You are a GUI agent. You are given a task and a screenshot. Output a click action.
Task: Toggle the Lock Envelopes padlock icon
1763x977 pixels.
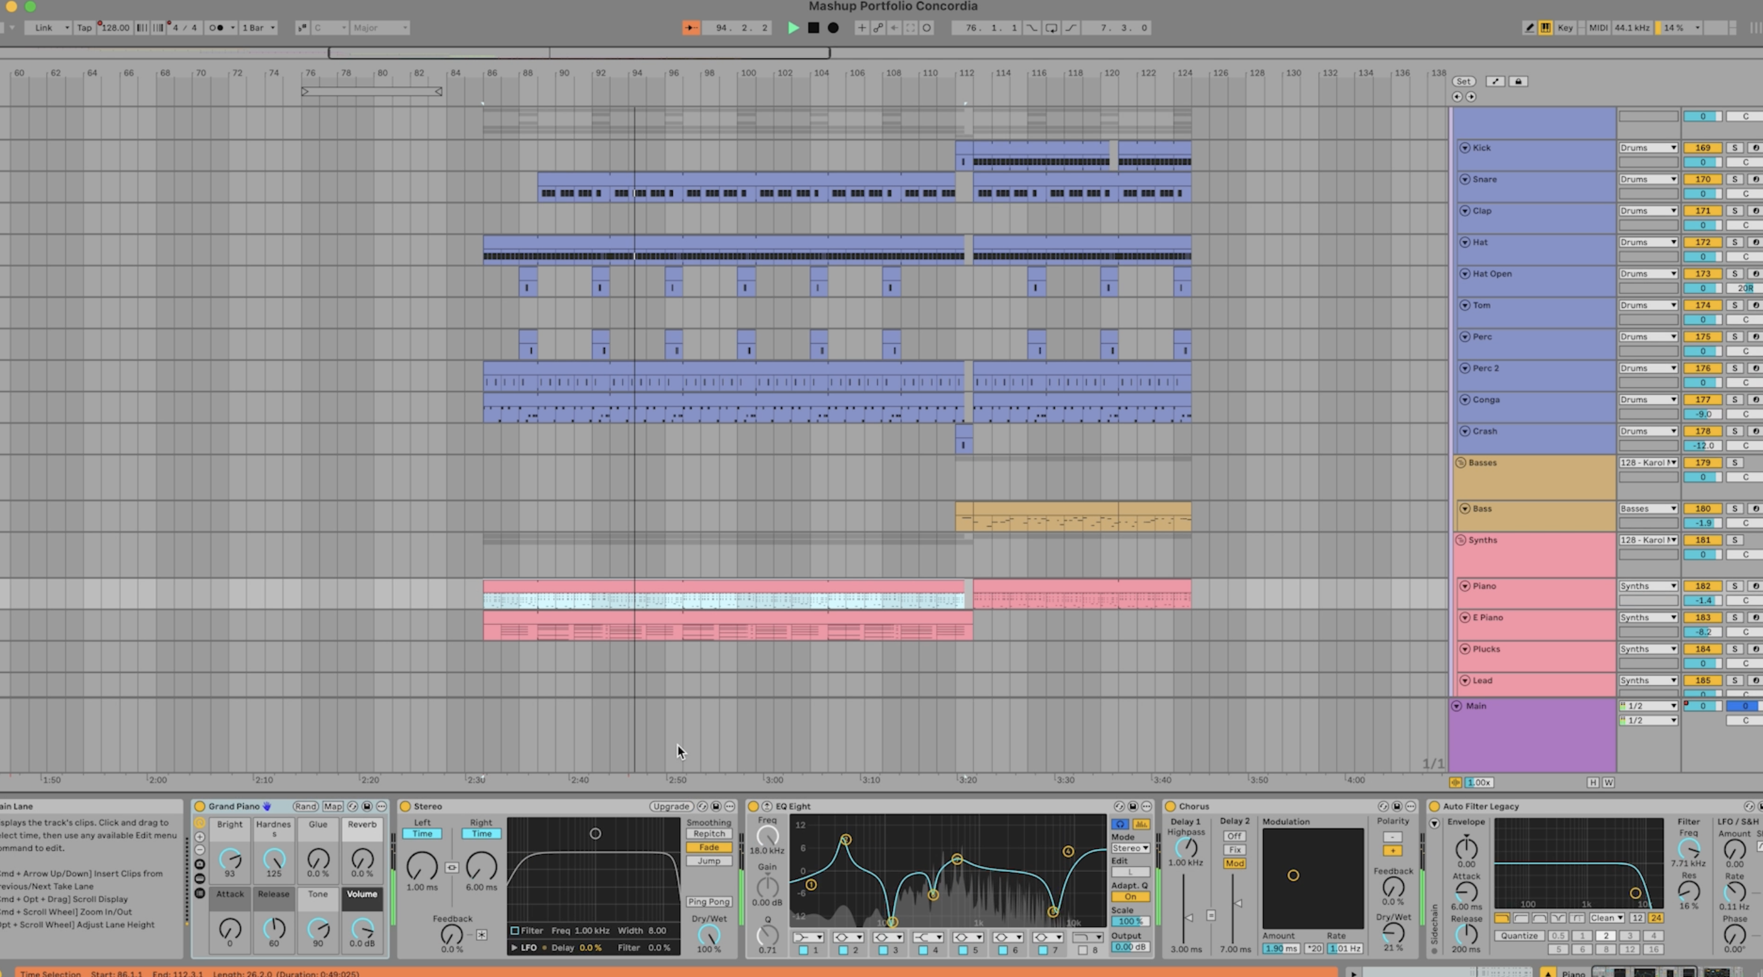1518,81
